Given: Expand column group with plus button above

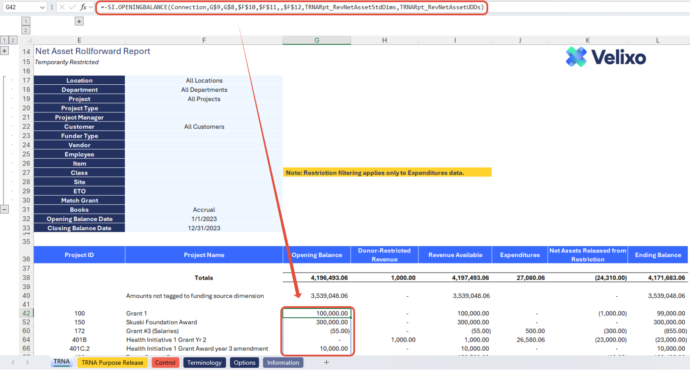Looking at the screenshot, I should 79,21.
